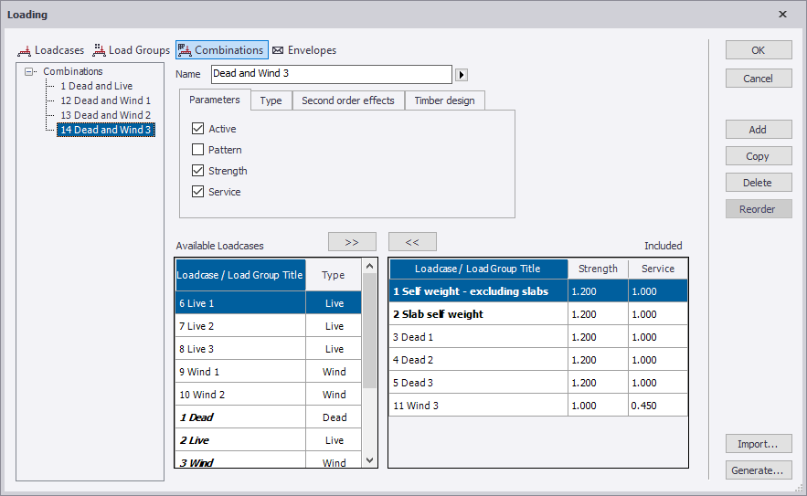
Task: Close the Loading dialog
Action: pos(782,15)
